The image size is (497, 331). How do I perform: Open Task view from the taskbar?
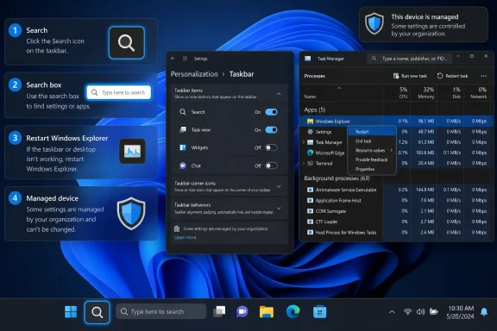tap(219, 312)
